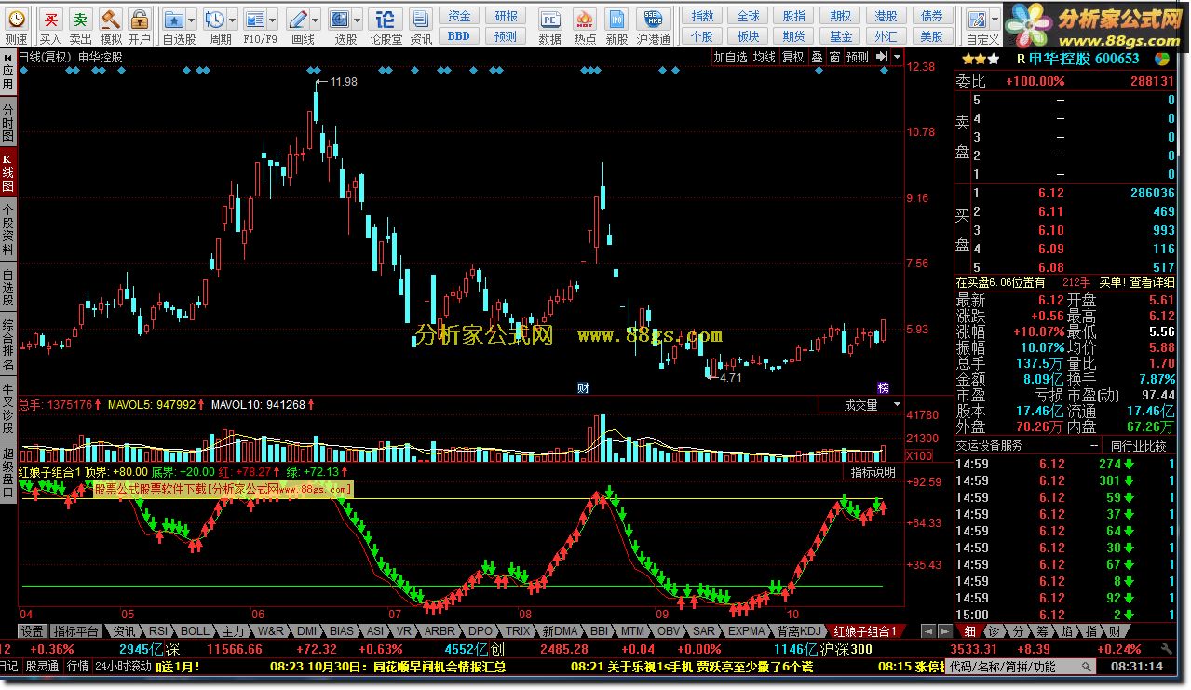Click the 24小时滚动 news ticker label

tap(123, 667)
